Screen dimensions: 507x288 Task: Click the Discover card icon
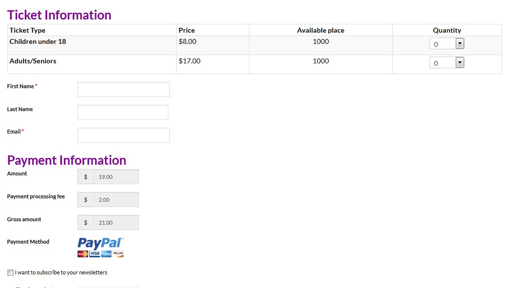118,254
